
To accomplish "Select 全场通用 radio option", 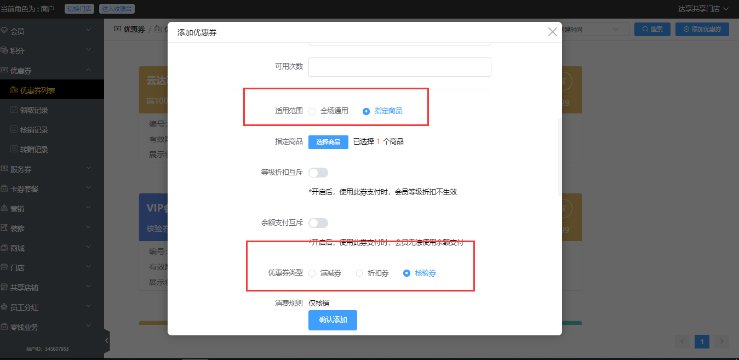I will tap(329, 111).
